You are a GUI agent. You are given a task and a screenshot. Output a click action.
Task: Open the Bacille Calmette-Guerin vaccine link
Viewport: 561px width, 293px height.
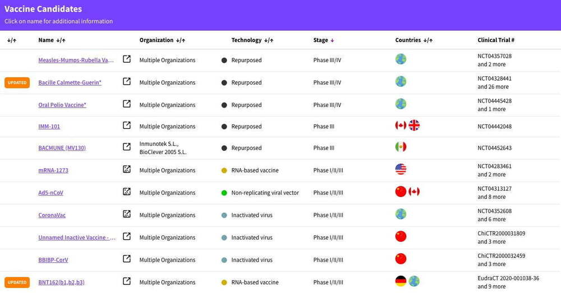(70, 82)
